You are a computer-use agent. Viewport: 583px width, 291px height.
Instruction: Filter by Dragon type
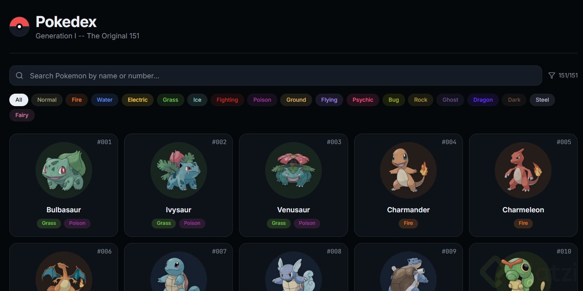click(483, 100)
